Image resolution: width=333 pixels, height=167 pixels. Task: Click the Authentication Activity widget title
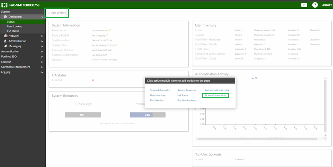click(x=212, y=74)
